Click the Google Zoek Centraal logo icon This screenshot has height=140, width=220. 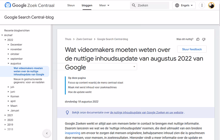pyautogui.click(x=8, y=5)
